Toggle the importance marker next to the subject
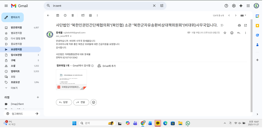The height and width of the screenshot is (130, 273). coord(222,25)
